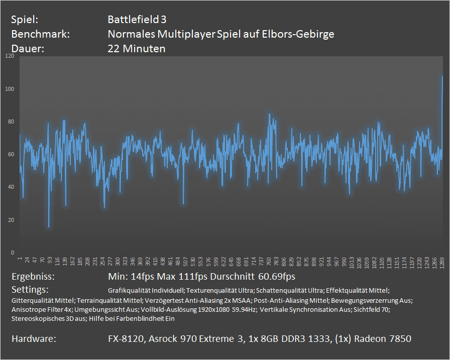Click the y-axis label '40'

click(x=11, y=187)
